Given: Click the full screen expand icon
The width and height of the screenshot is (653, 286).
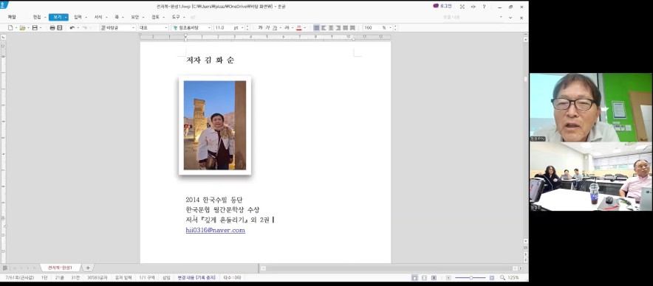Looking at the screenshot, I should 462,7.
